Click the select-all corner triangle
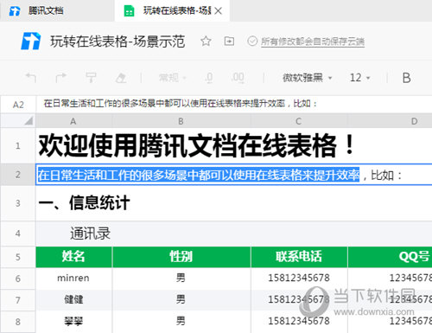Image resolution: width=432 pixels, height=333 pixels. point(29,120)
